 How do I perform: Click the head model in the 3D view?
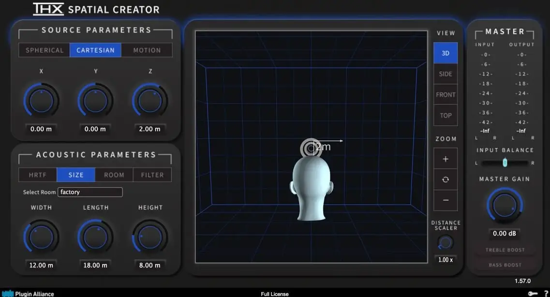pyautogui.click(x=312, y=189)
